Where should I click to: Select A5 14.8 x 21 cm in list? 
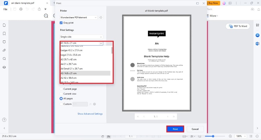tap(85, 73)
